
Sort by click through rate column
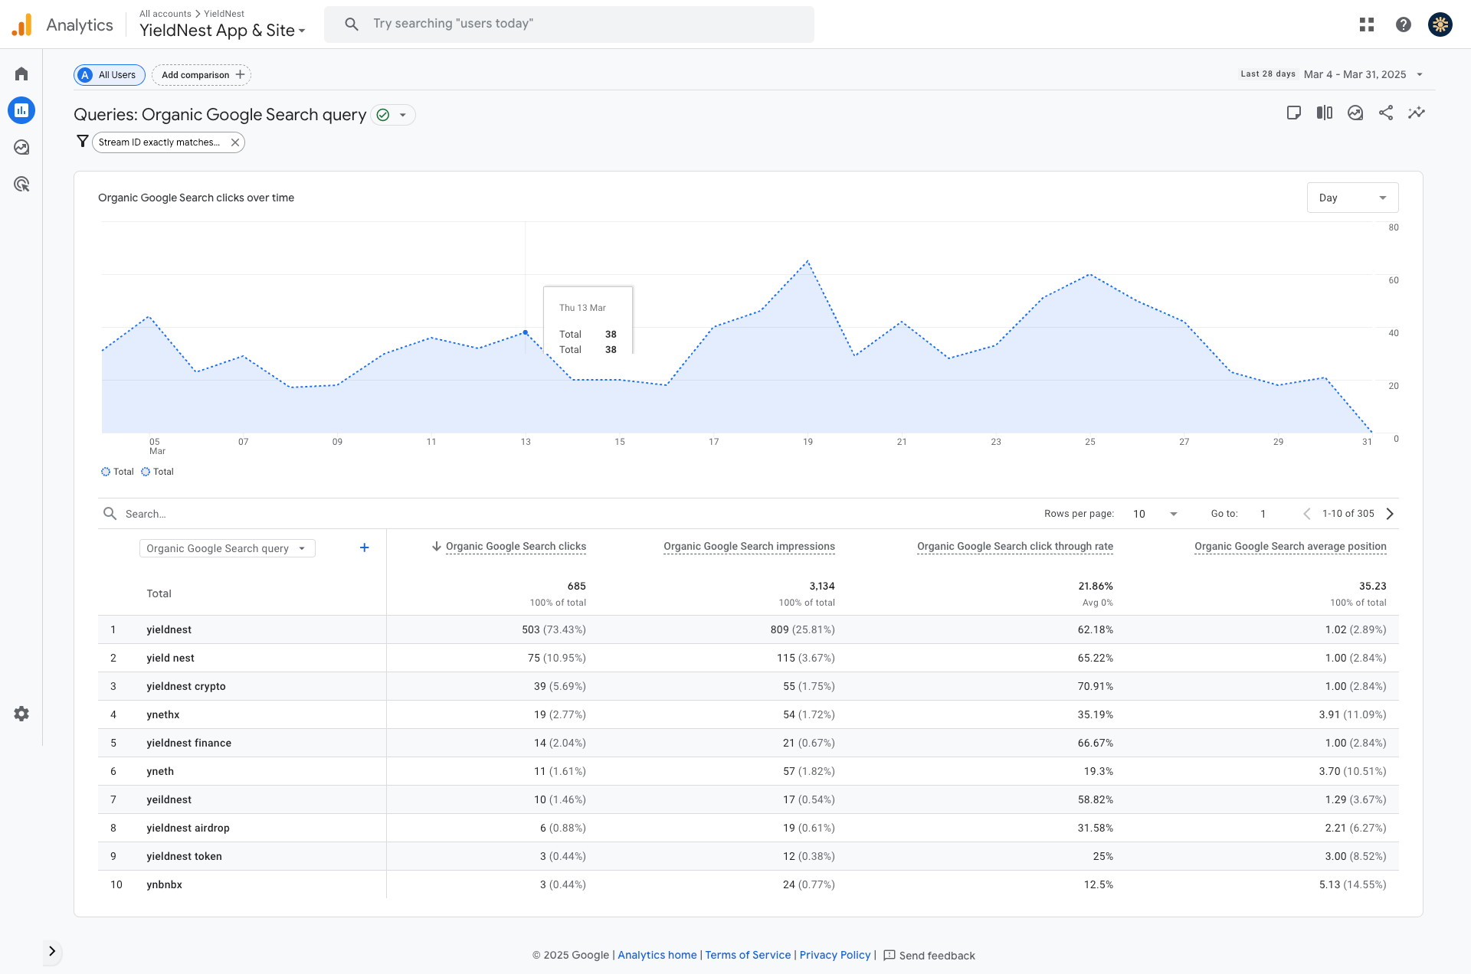[1015, 546]
